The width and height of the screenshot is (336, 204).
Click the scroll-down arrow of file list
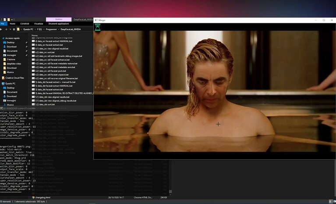coord(170,194)
